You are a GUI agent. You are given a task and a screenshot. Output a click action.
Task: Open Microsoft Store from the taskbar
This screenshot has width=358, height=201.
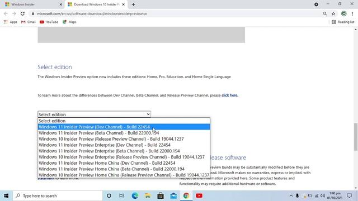pos(161,196)
